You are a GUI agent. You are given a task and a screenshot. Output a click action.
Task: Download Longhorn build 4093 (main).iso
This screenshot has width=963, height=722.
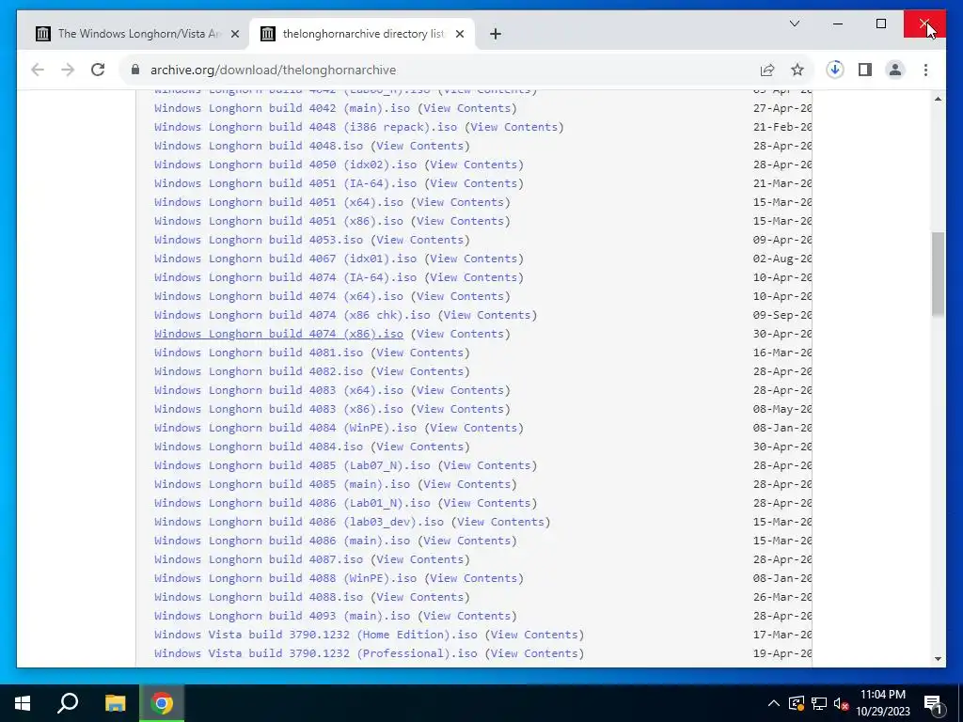pyautogui.click(x=282, y=616)
